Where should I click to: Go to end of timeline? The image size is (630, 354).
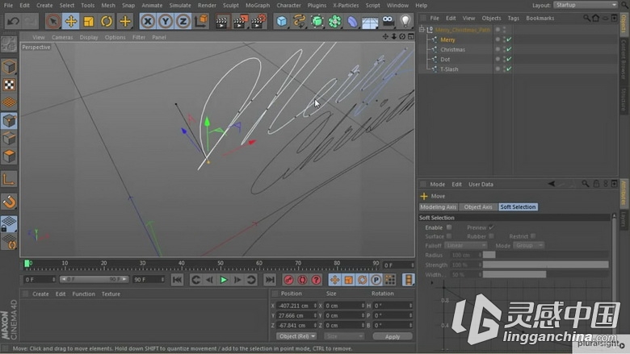click(x=270, y=280)
